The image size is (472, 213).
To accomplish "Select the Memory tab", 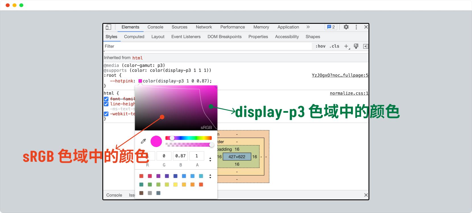I will click(x=261, y=27).
